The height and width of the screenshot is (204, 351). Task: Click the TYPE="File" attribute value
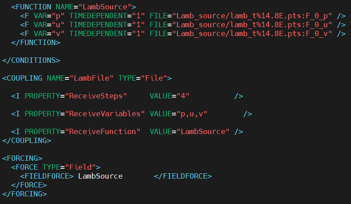tap(154, 78)
